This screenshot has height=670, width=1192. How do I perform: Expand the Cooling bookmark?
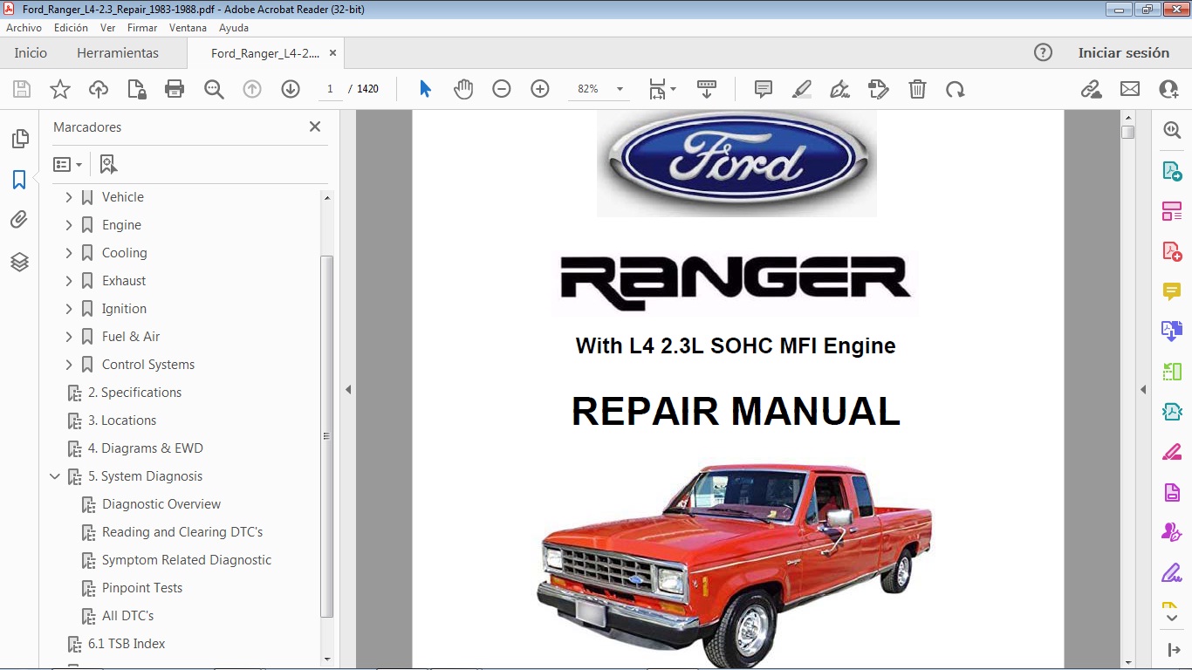(x=69, y=252)
